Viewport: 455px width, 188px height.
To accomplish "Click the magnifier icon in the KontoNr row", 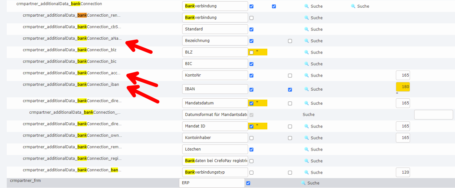I will (306, 75).
